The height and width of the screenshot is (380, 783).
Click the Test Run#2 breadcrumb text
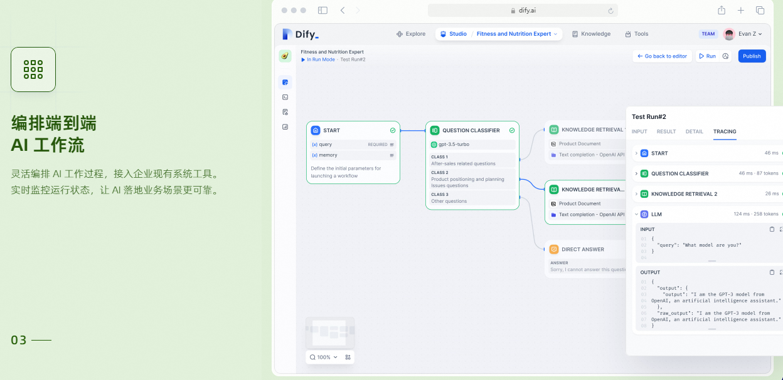[x=353, y=59]
